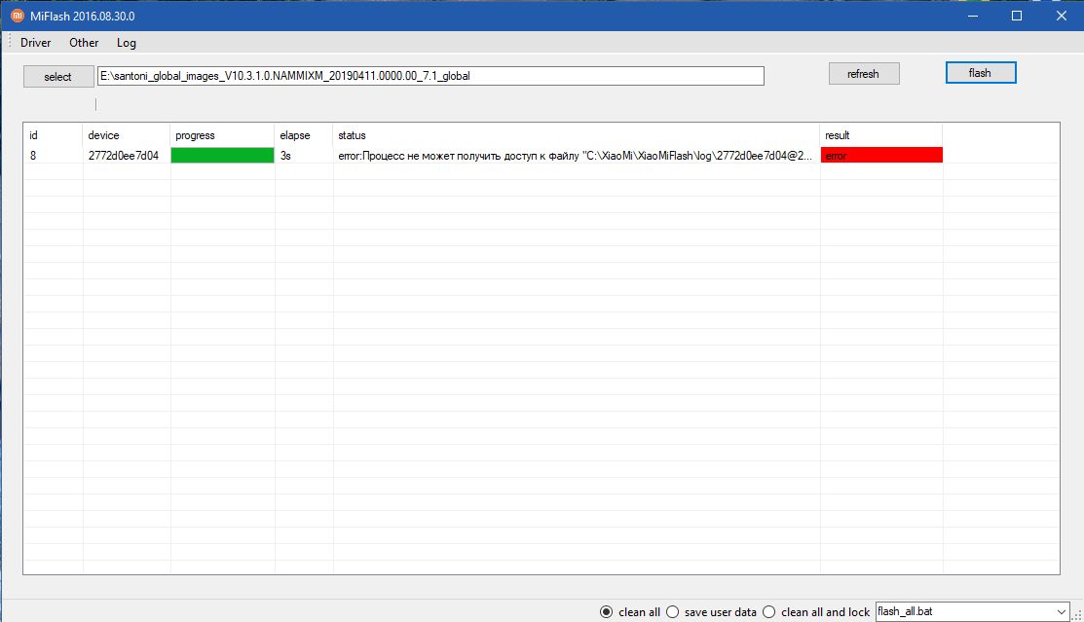Select the save user data option
Image resolution: width=1084 pixels, height=622 pixels.
711,611
